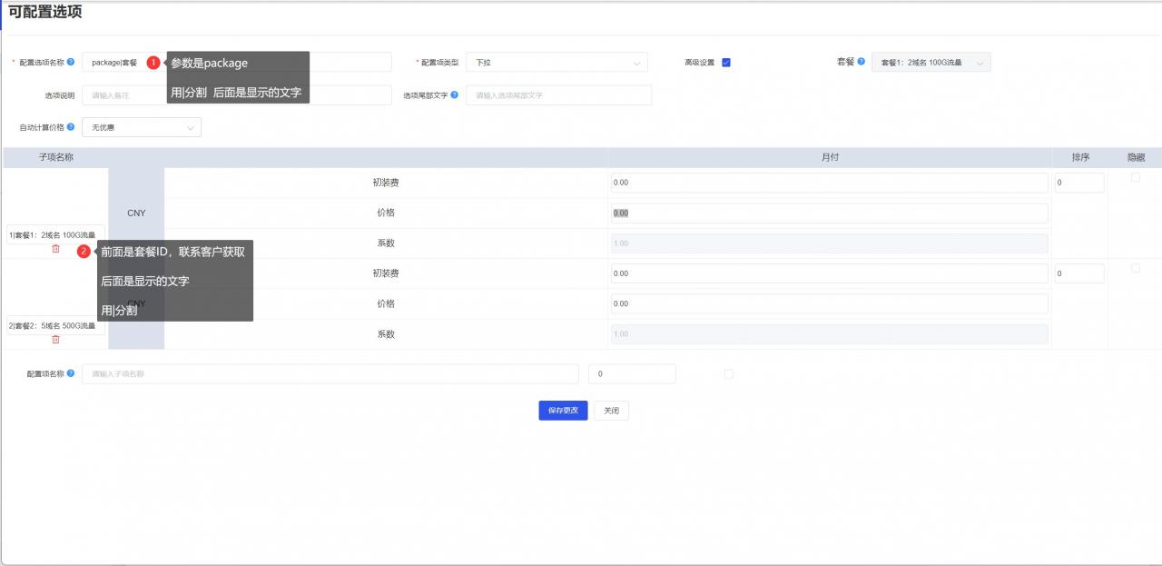
Task: Click the 排序 field of first sub-item
Action: [1078, 183]
